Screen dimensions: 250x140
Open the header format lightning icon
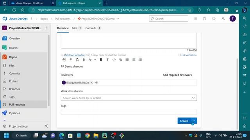(x=90, y=59)
